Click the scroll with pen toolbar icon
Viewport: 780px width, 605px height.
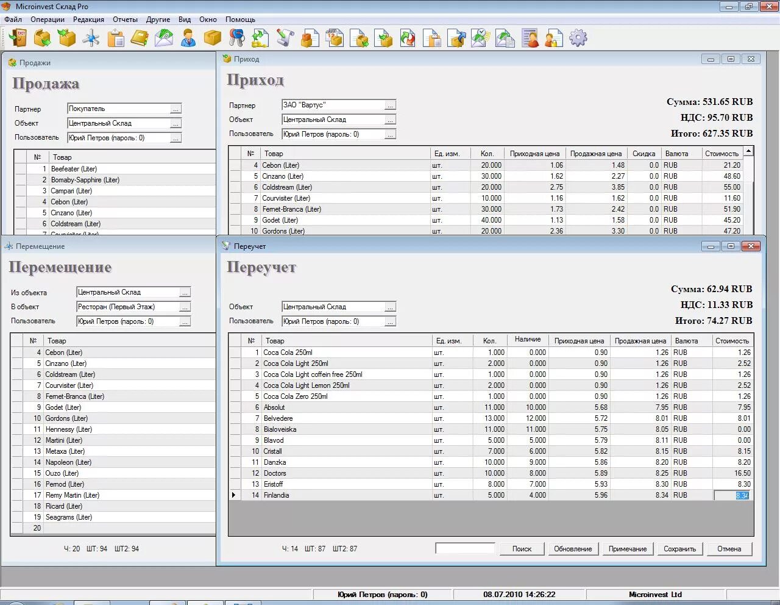[x=286, y=38]
